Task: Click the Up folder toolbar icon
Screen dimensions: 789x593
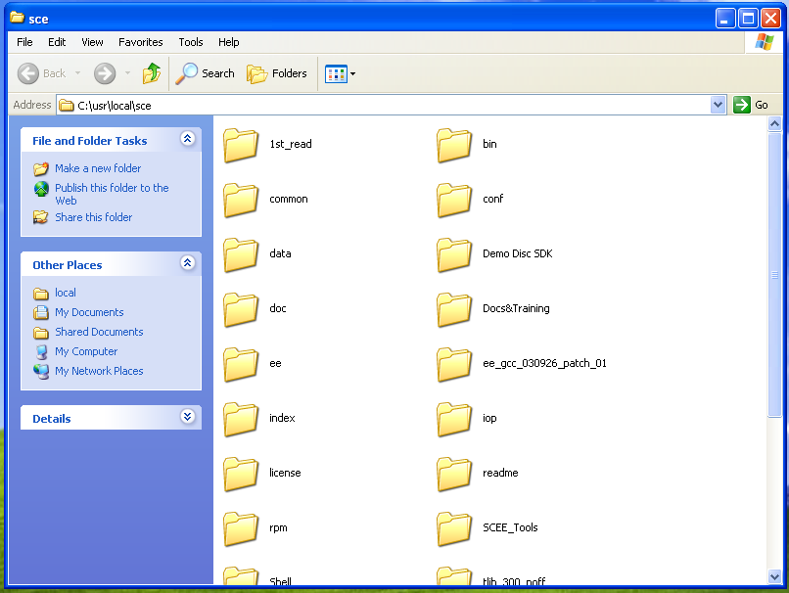Action: coord(151,73)
